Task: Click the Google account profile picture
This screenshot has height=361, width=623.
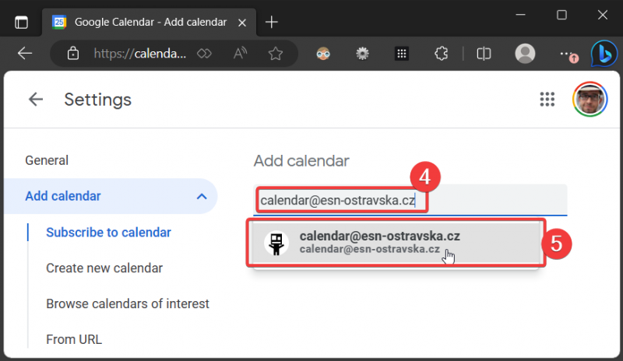Action: (590, 100)
